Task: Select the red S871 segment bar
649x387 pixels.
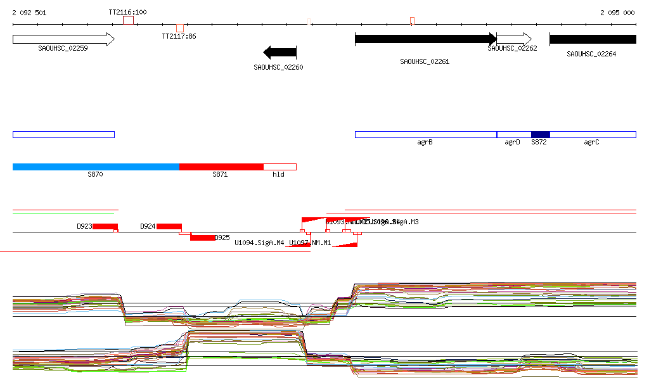Action: tap(221, 167)
